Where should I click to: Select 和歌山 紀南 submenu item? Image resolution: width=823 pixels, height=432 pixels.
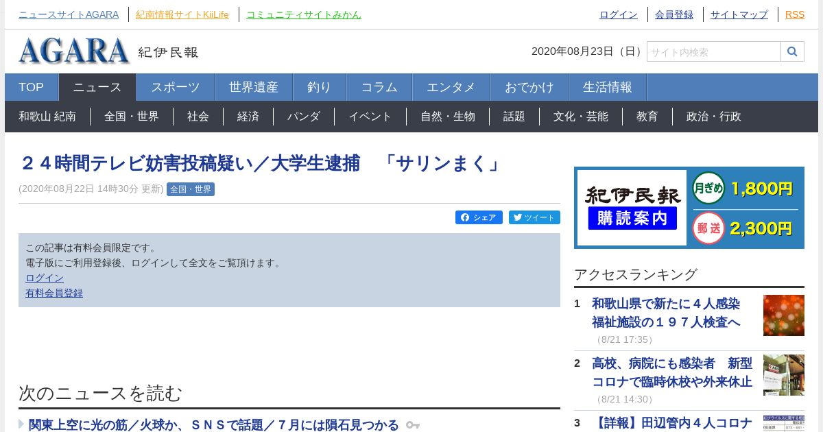tap(47, 117)
